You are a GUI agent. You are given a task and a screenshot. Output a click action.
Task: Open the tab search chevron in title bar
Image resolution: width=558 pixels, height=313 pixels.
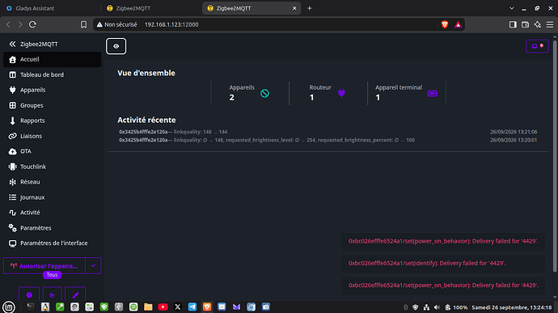tap(512, 8)
